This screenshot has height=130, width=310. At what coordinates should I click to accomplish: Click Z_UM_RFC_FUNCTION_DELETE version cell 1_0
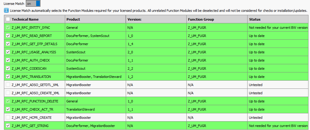point(130,101)
